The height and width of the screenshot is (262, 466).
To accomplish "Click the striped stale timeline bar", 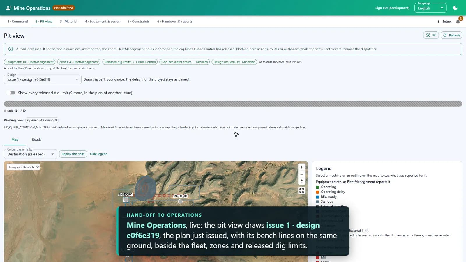I will tap(233, 104).
